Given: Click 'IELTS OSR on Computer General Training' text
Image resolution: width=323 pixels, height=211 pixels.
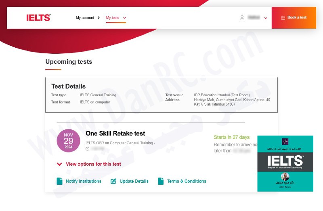Looking at the screenshot, I should coord(119,143).
